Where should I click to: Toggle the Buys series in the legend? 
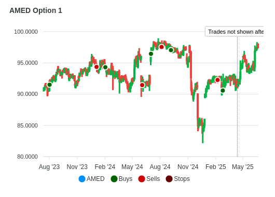pos(121,179)
